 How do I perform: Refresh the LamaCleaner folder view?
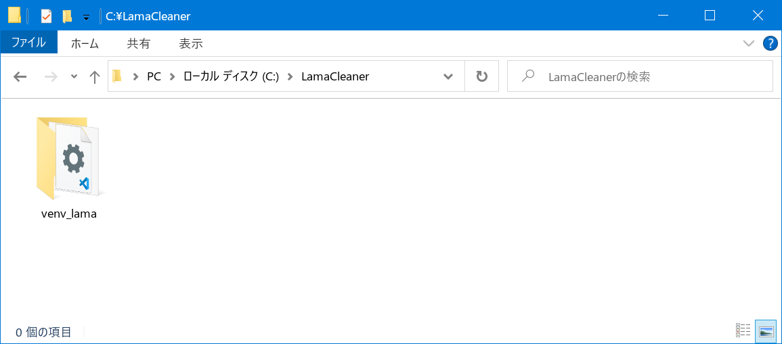click(481, 76)
